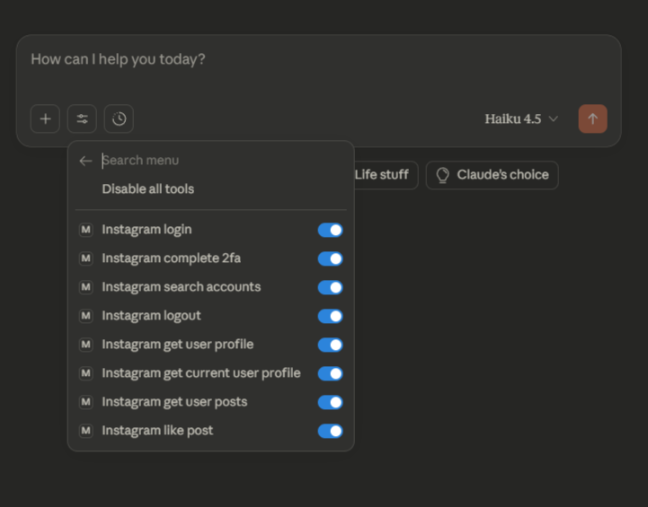Click the Instagram like post label

[x=157, y=431]
